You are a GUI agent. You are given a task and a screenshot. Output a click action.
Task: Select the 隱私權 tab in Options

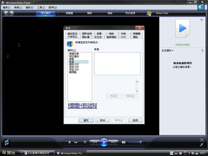coord(86,37)
